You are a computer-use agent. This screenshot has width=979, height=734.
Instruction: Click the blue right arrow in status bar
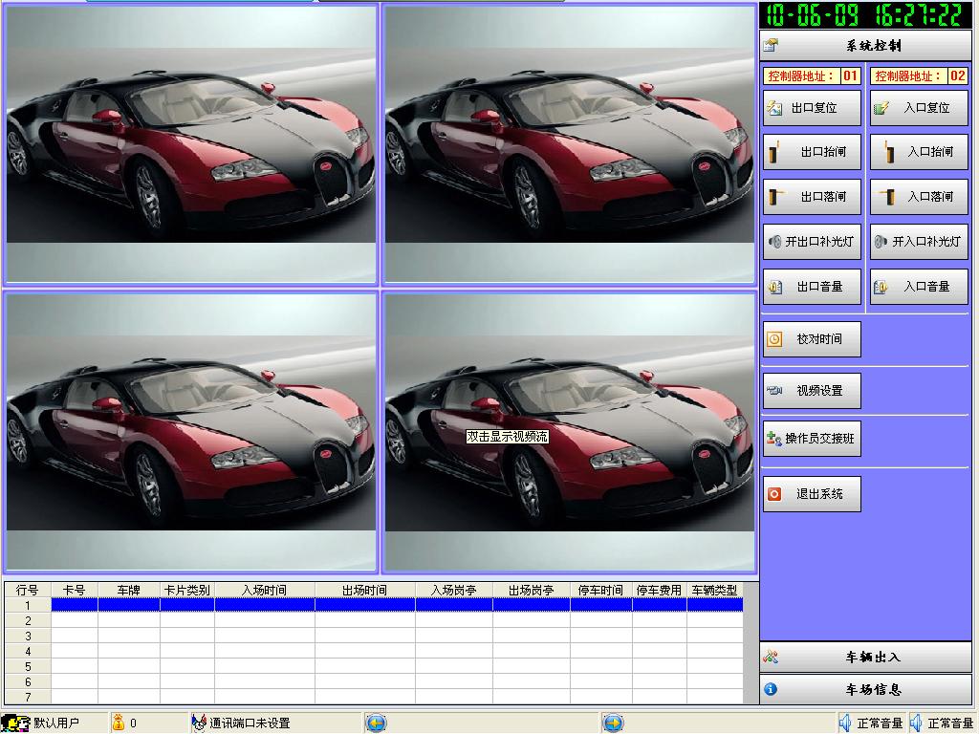613,723
